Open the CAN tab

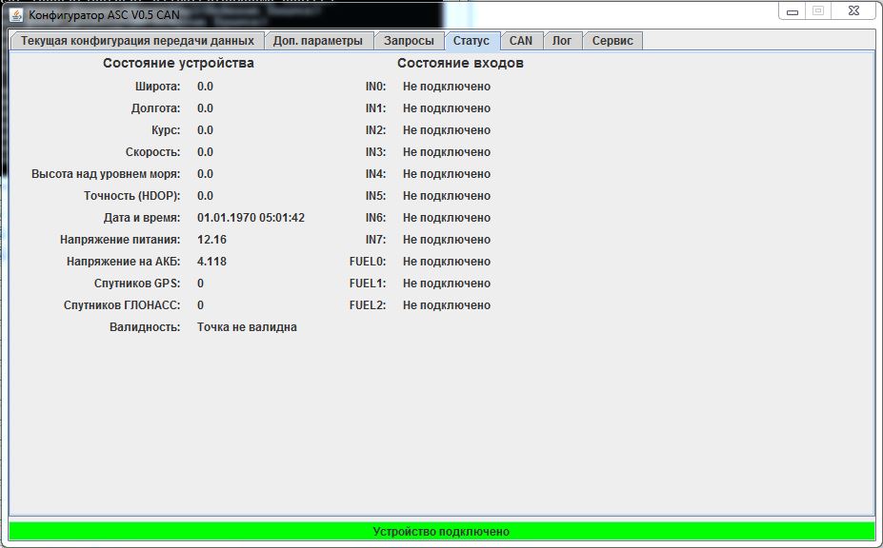coord(520,41)
